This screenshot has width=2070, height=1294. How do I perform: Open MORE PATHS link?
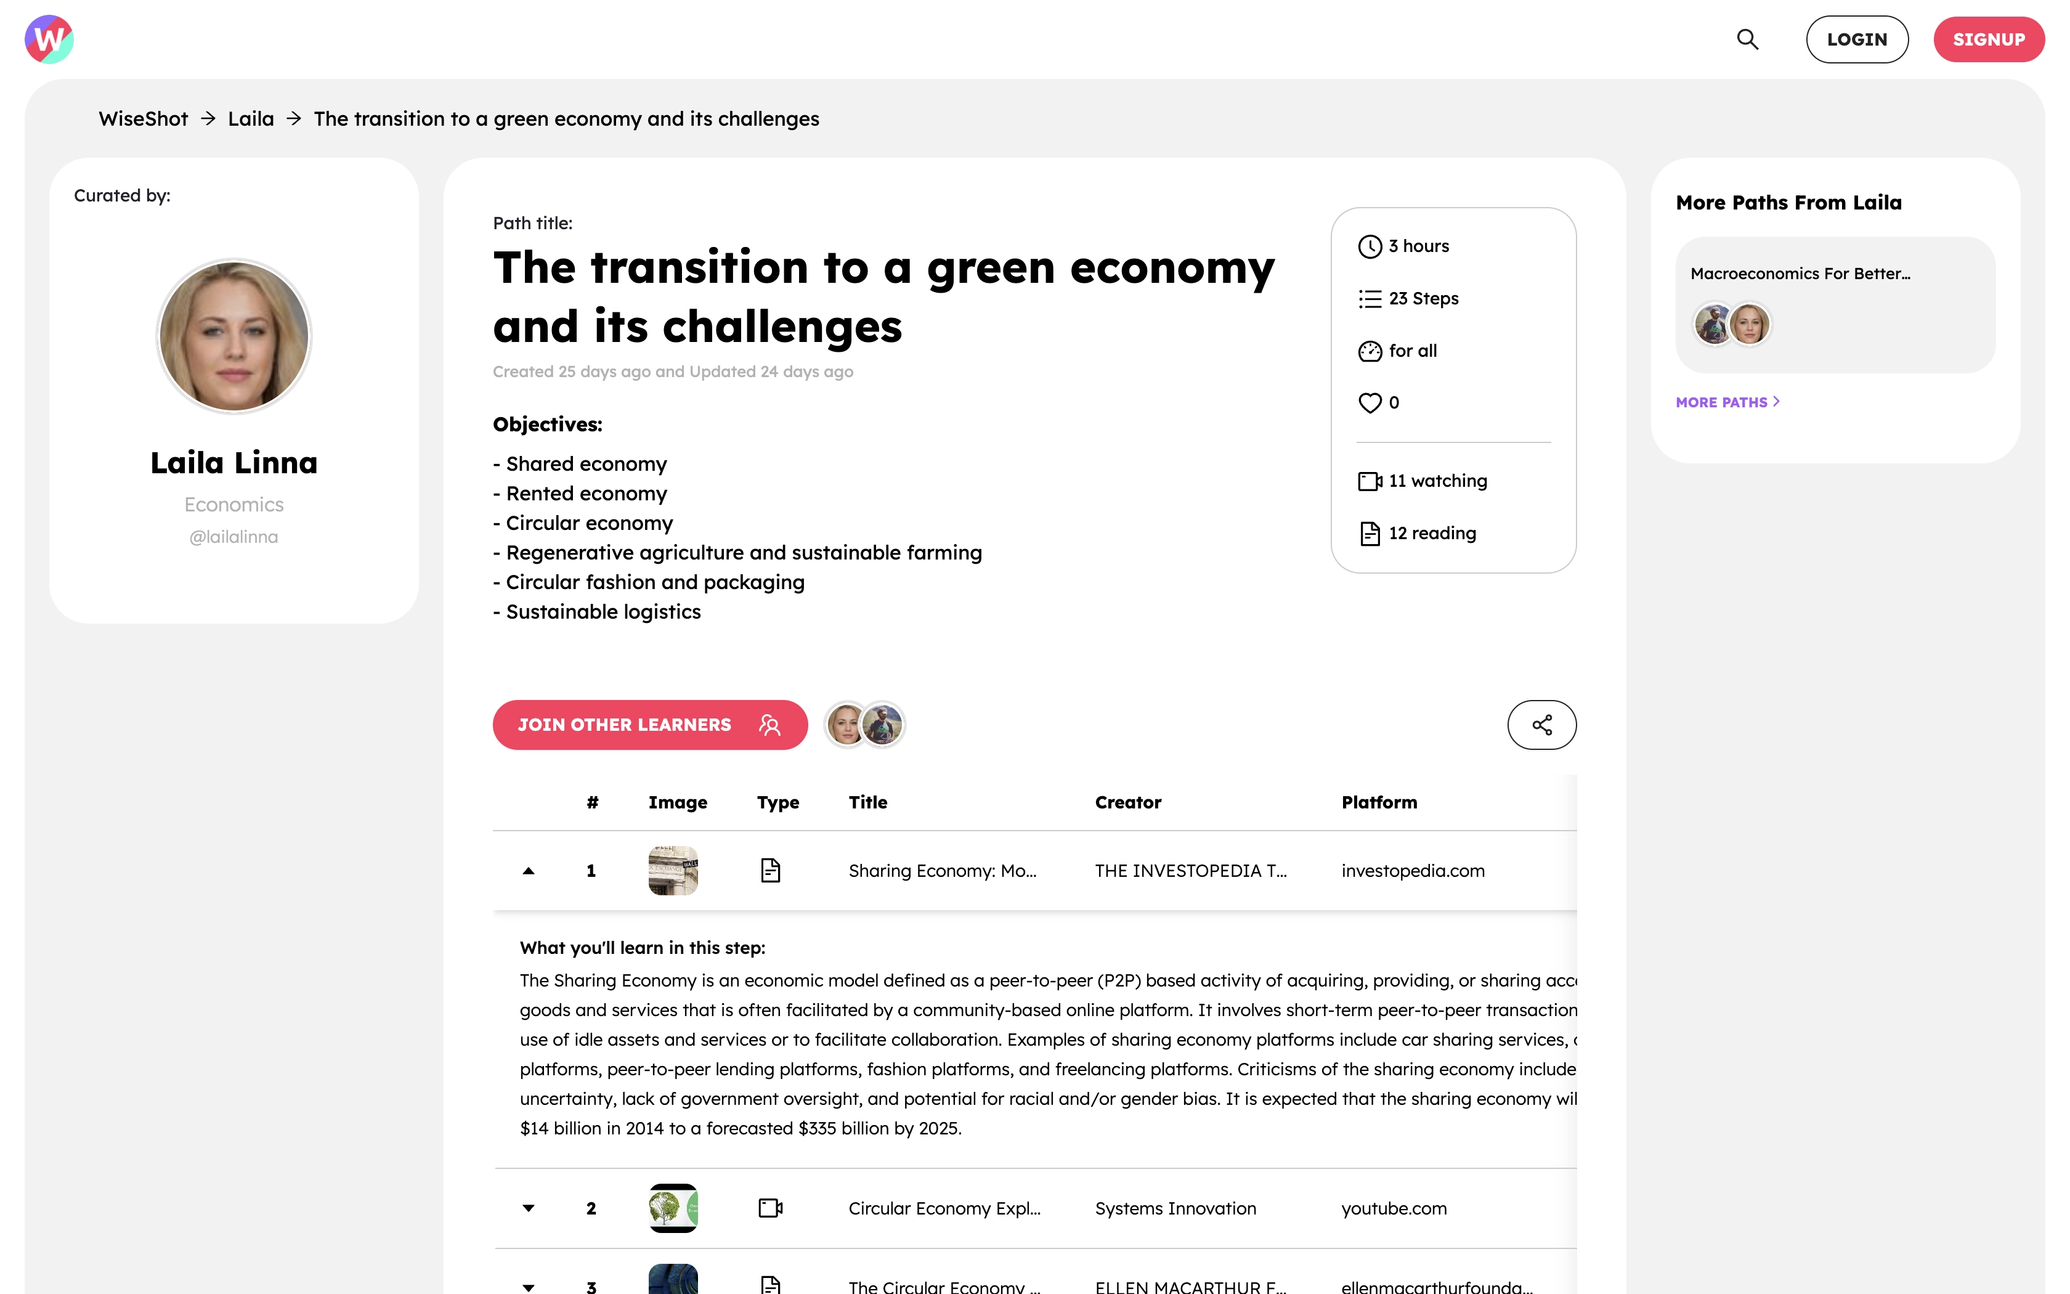[1727, 402]
